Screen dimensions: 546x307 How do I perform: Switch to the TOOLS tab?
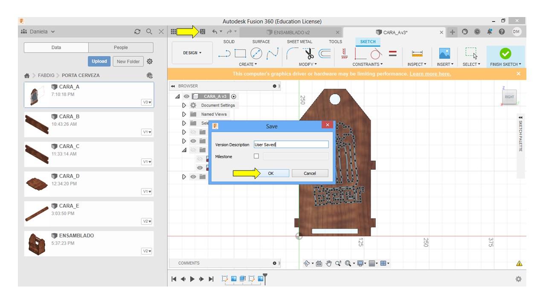[x=335, y=42]
